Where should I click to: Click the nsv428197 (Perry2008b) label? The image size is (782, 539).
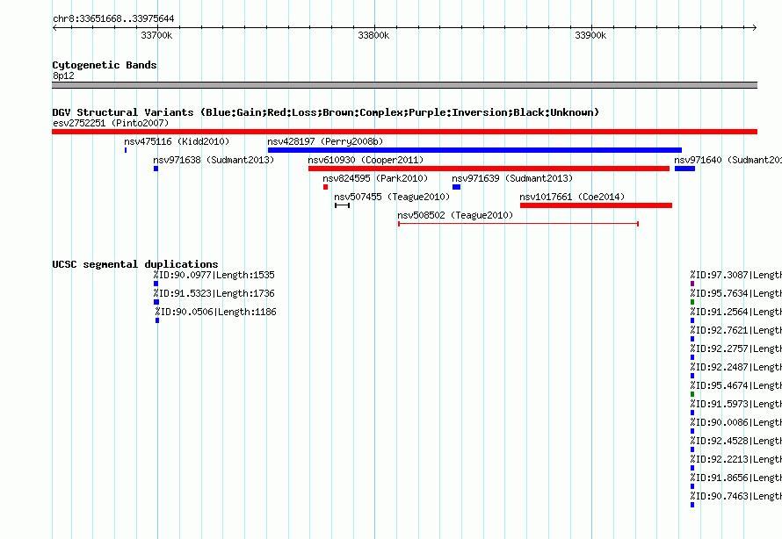click(x=325, y=141)
